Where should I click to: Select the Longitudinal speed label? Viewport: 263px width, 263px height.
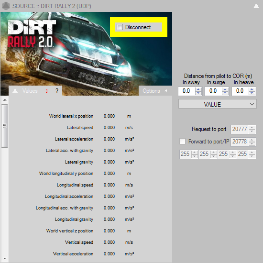coord(75,185)
